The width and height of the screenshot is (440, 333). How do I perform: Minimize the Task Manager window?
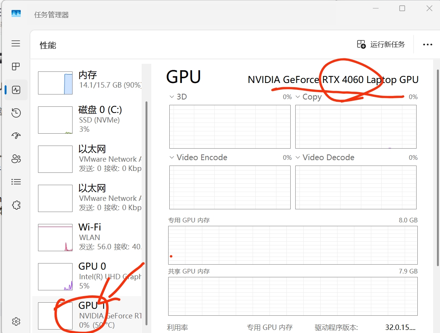(x=376, y=8)
